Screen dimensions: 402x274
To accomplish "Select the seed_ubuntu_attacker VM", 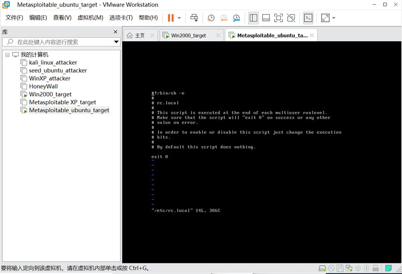I will tap(58, 71).
